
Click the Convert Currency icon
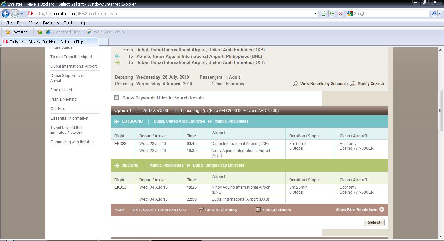click(201, 210)
